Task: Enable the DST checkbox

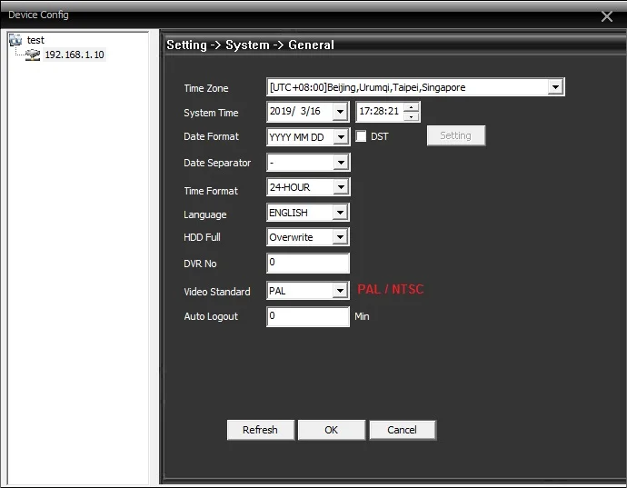Action: coord(361,136)
